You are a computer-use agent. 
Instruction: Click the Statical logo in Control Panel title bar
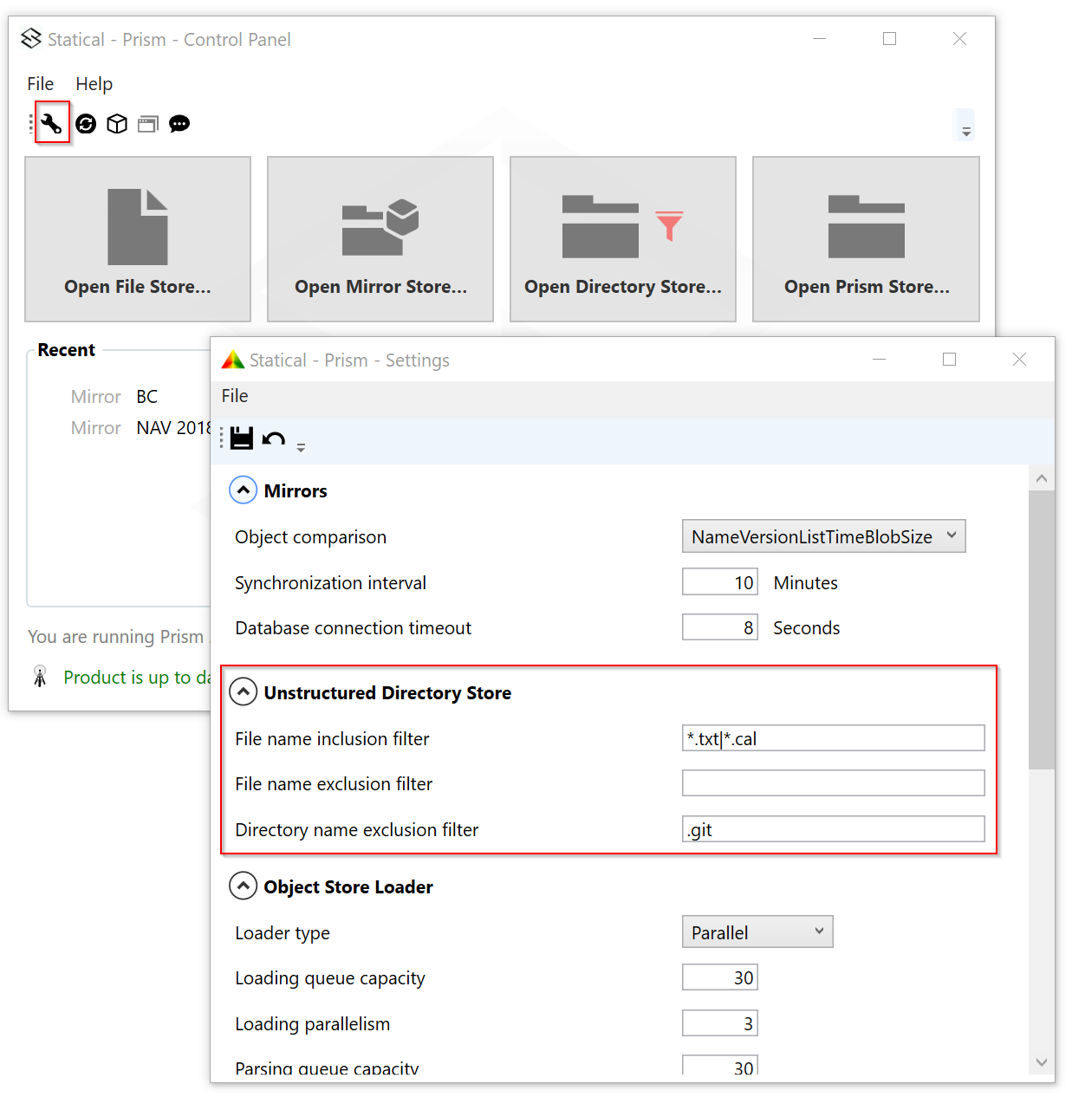(x=31, y=38)
